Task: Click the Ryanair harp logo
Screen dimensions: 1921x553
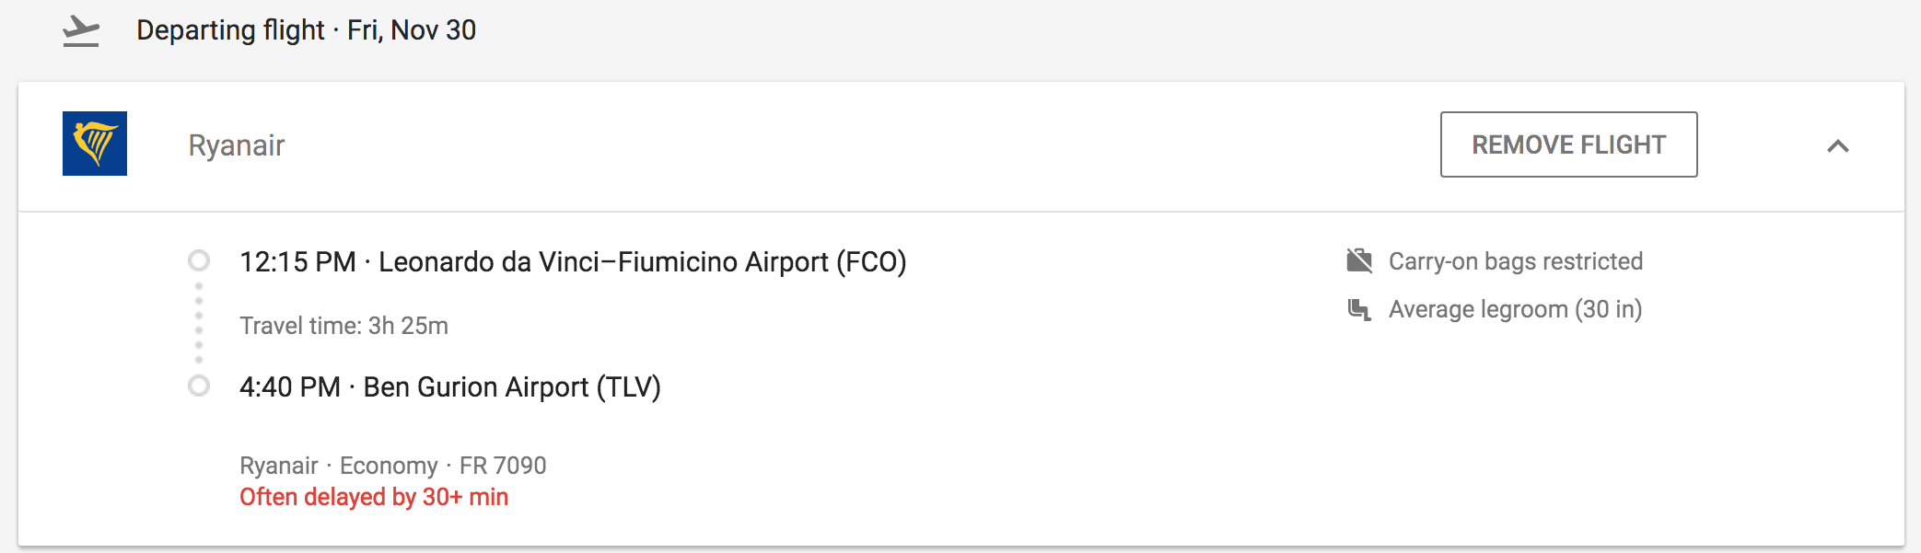Action: pyautogui.click(x=95, y=144)
